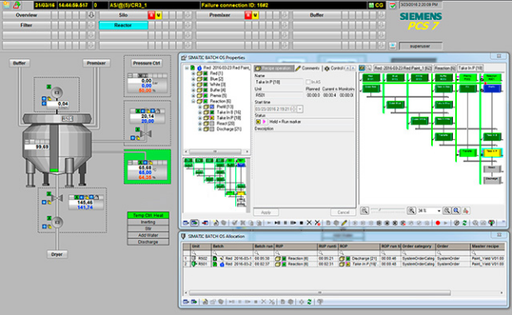This screenshot has height=315, width=512.
Task: Click the stop batch icon in Properties toolbar
Action: point(301,223)
